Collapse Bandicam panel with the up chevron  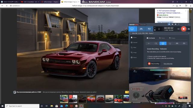coord(189,33)
